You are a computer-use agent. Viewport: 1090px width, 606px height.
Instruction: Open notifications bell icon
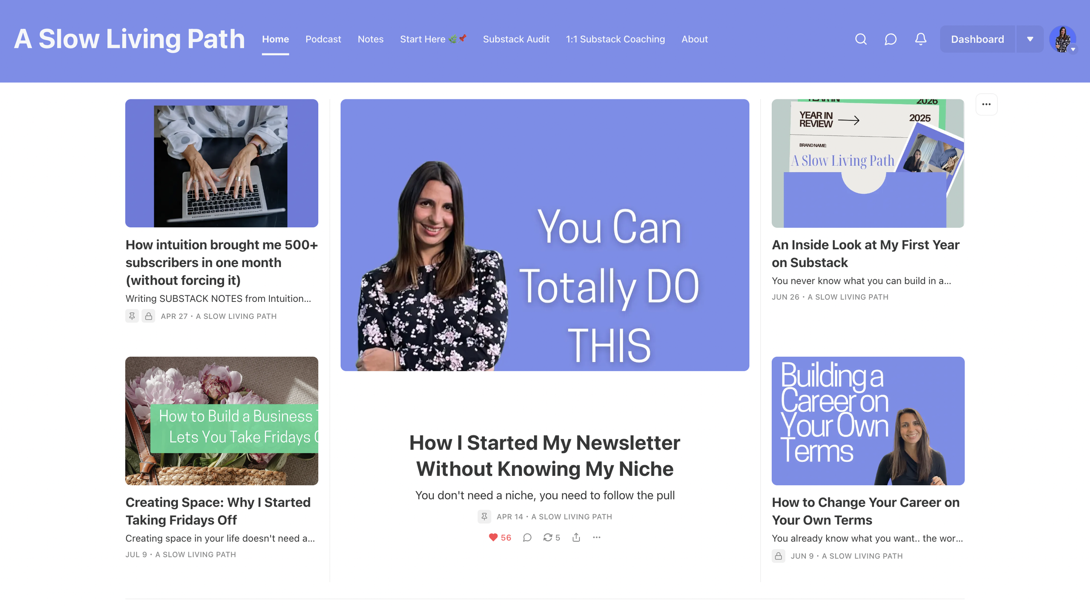920,39
